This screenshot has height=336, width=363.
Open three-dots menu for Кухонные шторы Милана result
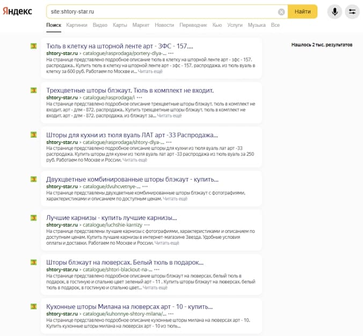point(171,314)
